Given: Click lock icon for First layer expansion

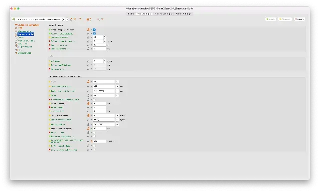Looking at the screenshot, I should [x=88, y=49].
